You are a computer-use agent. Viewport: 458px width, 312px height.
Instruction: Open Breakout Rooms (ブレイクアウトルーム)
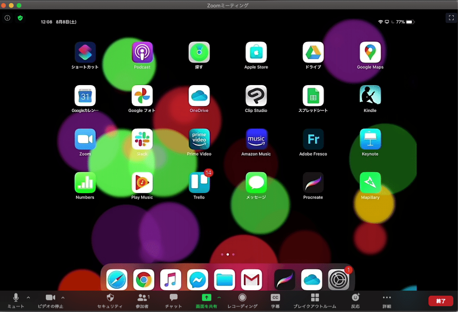315,301
